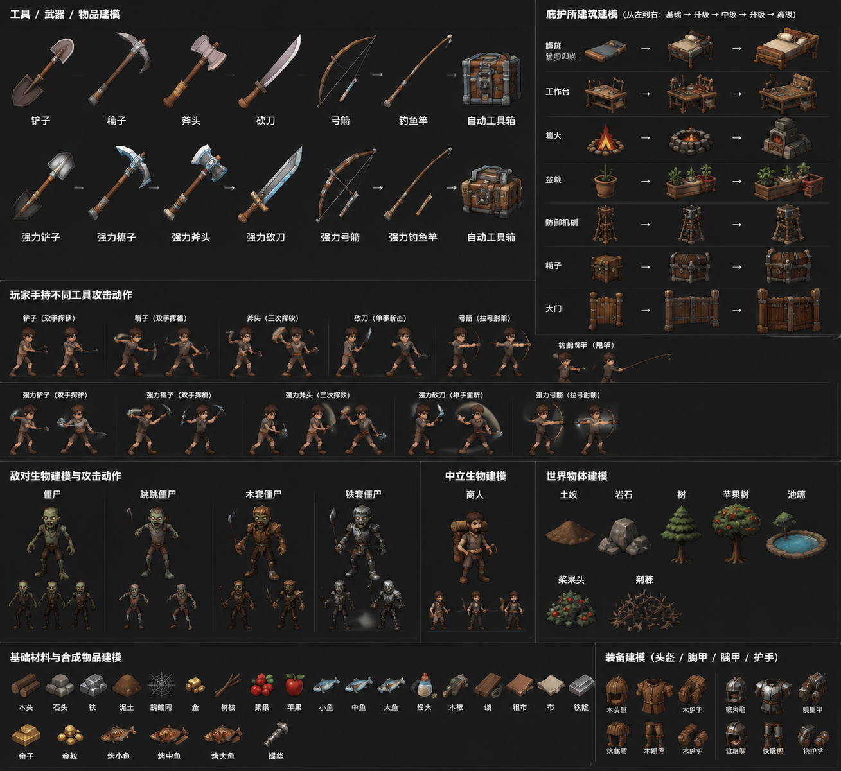Select the machete icon labeled 砍刀
Image resolution: width=841 pixels, height=771 pixels.
[x=270, y=71]
